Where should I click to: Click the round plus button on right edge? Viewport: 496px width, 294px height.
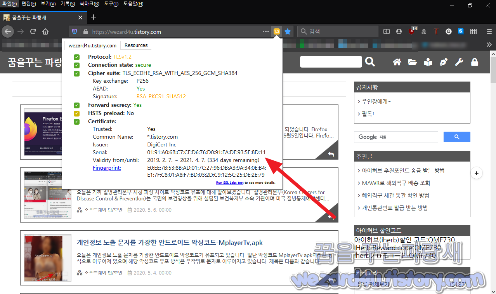click(477, 173)
